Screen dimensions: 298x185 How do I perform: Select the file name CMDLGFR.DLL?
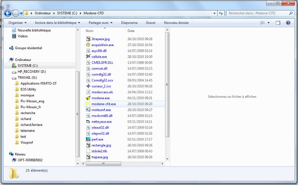click(x=102, y=62)
